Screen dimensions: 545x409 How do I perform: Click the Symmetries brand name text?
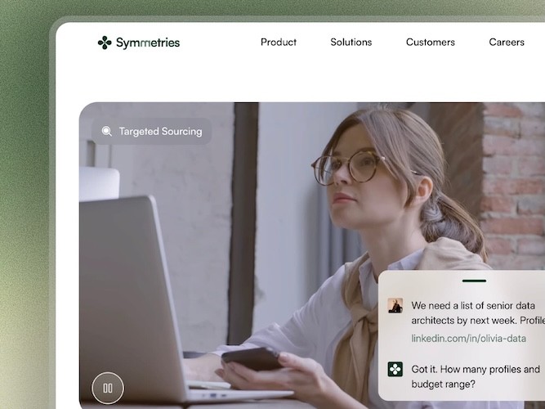tap(148, 43)
